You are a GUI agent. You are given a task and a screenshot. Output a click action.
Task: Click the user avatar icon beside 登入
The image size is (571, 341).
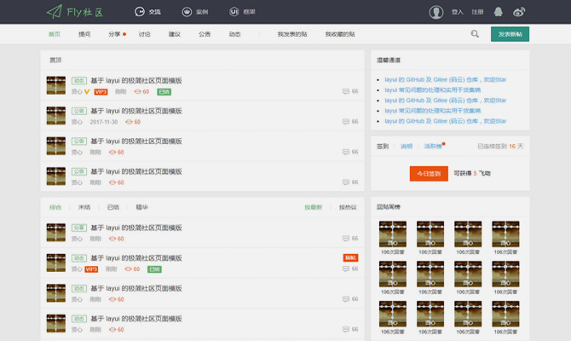coord(436,12)
